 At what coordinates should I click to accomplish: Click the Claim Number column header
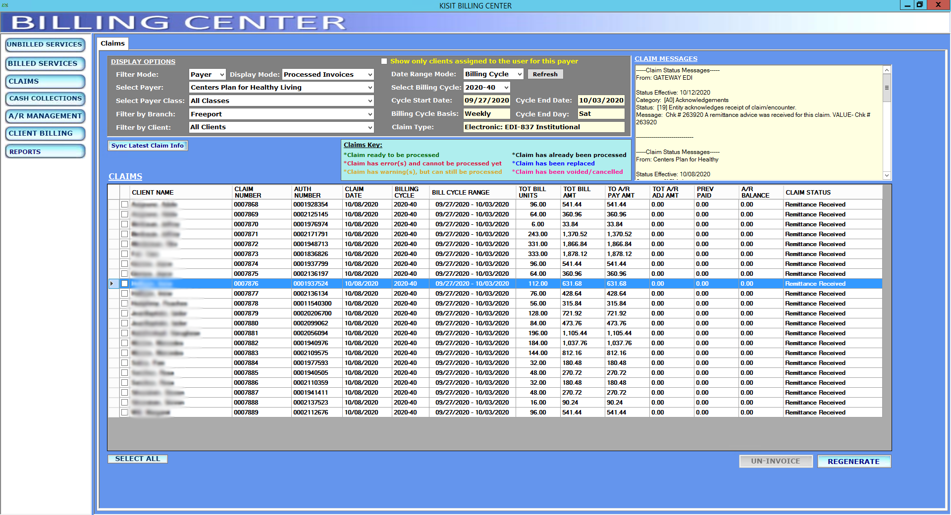262,192
